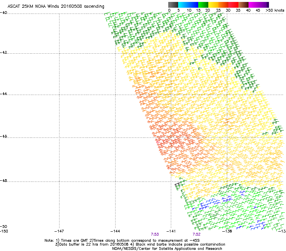The image size is (286, 251).
Task: Select the cyan-to-blue 5-15 knots legend swatch
Action: coord(188,5)
